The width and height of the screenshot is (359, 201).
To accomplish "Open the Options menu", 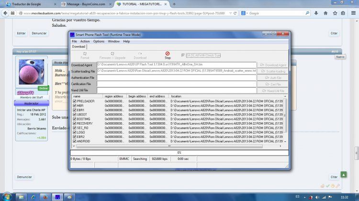I will click(x=99, y=42).
